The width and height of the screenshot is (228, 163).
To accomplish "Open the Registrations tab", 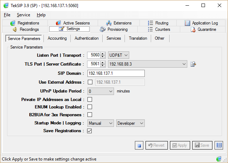I will (x=25, y=23).
